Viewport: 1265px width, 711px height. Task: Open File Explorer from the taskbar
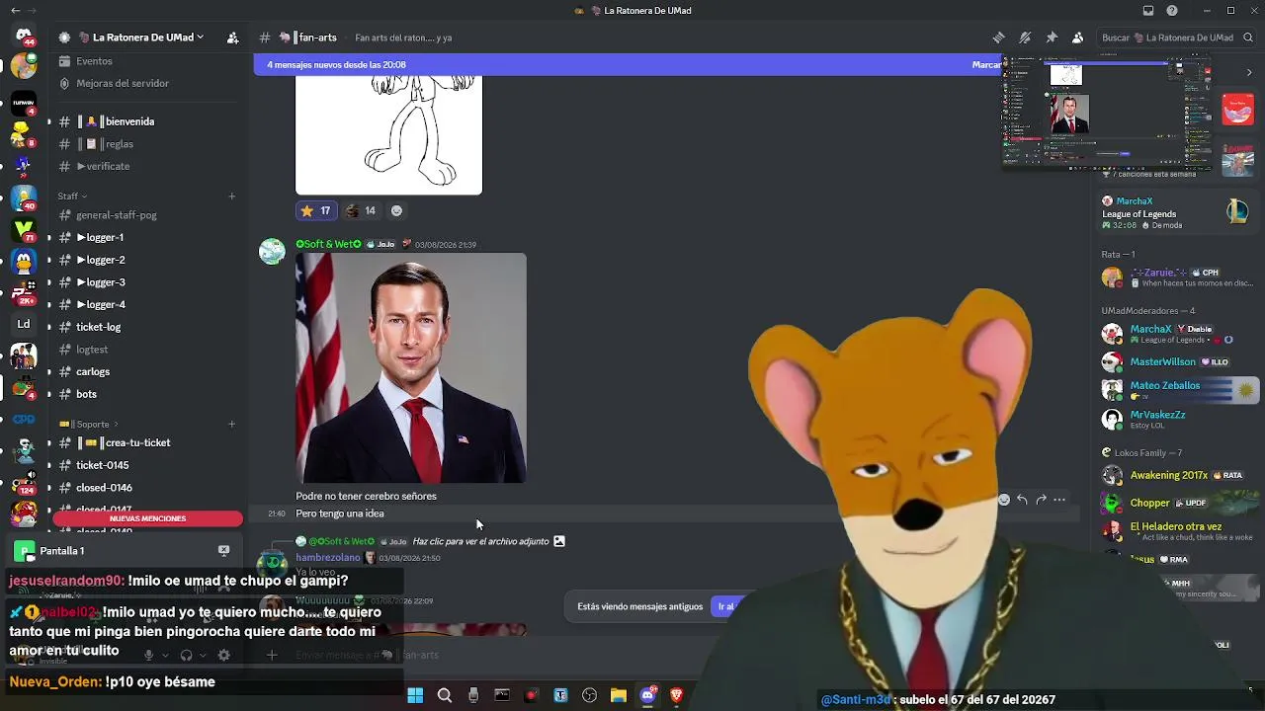tap(619, 696)
